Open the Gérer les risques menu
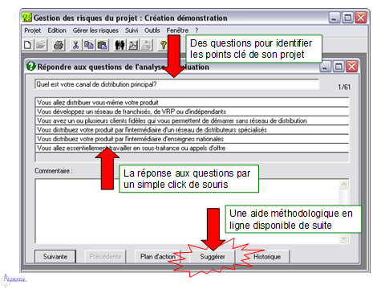This screenshot has width=385, height=289. (x=95, y=31)
